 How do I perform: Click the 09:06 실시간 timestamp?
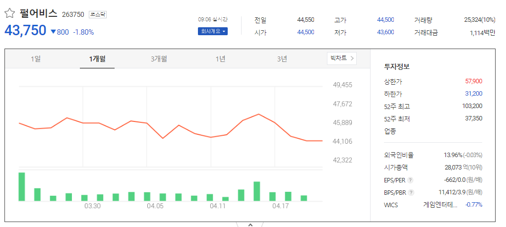click(x=213, y=19)
